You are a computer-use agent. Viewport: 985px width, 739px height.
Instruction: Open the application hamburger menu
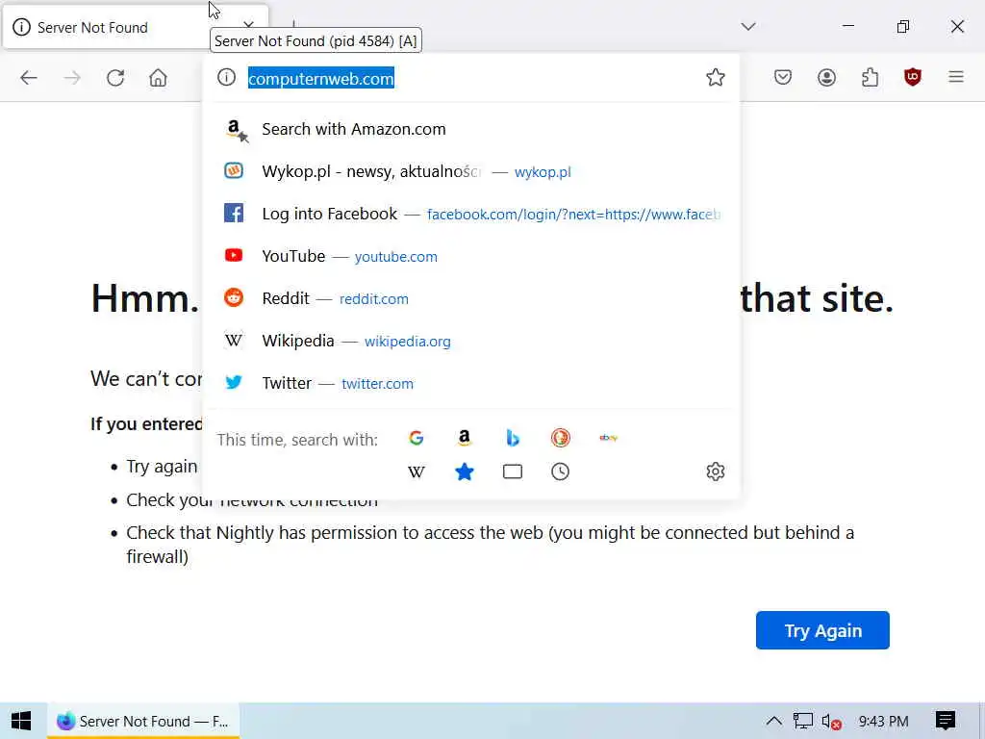coord(956,77)
